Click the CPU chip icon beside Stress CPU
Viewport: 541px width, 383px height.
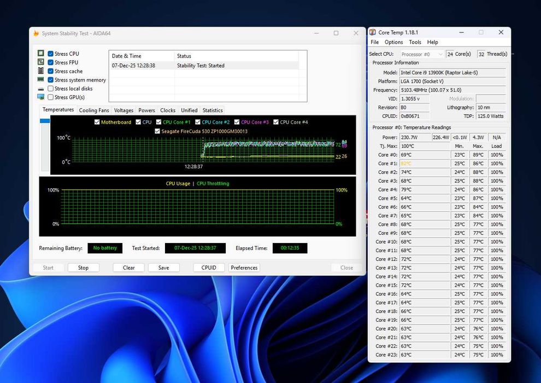point(41,53)
